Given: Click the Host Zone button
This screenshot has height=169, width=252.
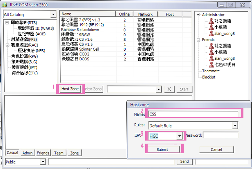Looking at the screenshot, I should pyautogui.click(x=70, y=89).
